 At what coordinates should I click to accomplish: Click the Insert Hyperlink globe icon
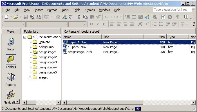point(155,17)
